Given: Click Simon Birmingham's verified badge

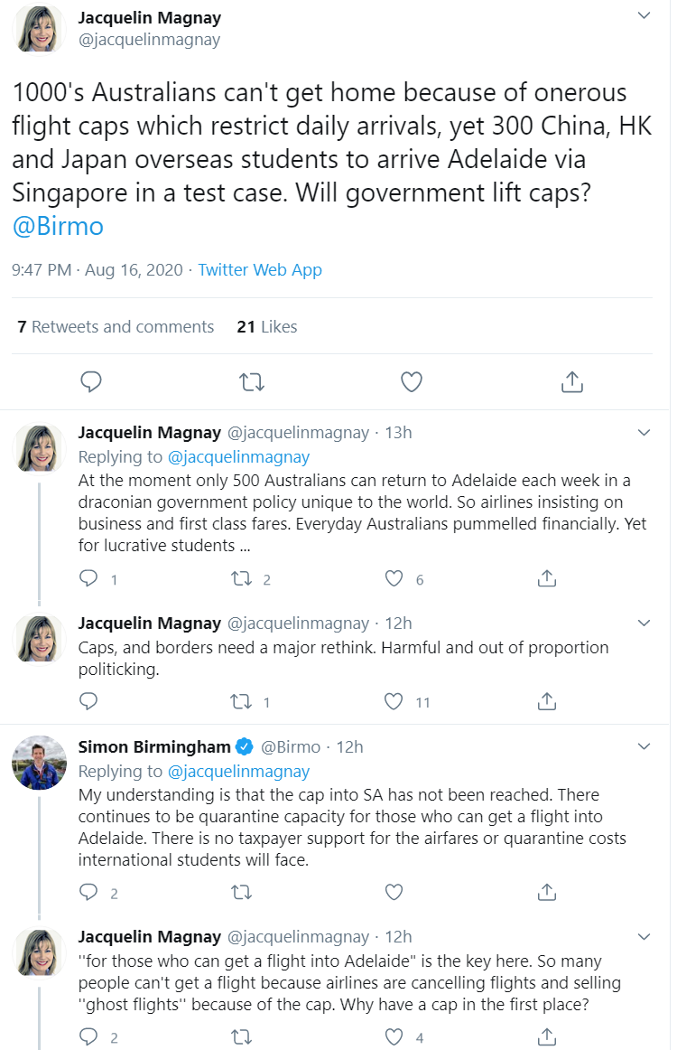Looking at the screenshot, I should tap(244, 747).
